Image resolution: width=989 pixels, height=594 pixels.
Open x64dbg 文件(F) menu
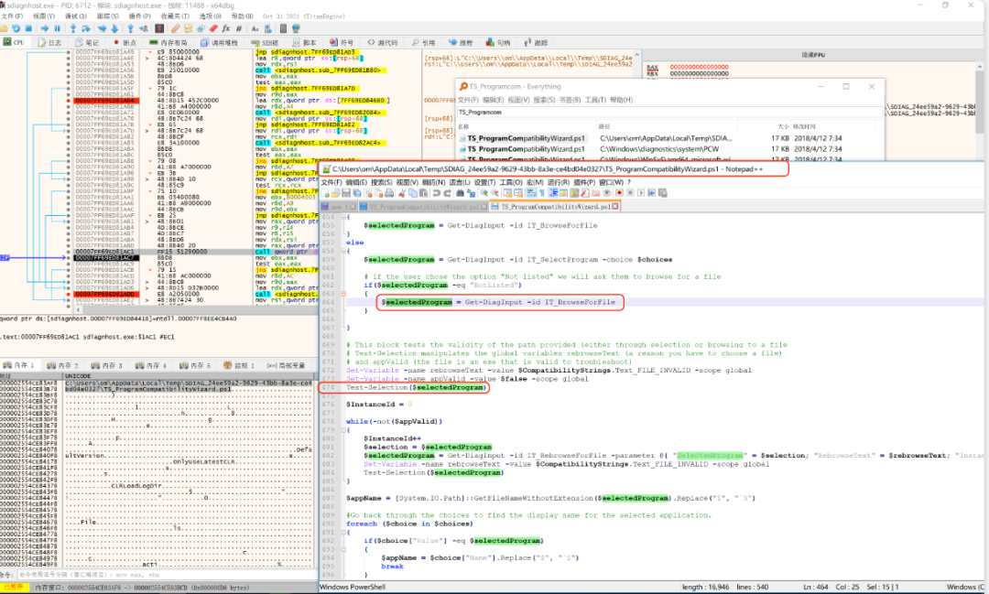11,16
